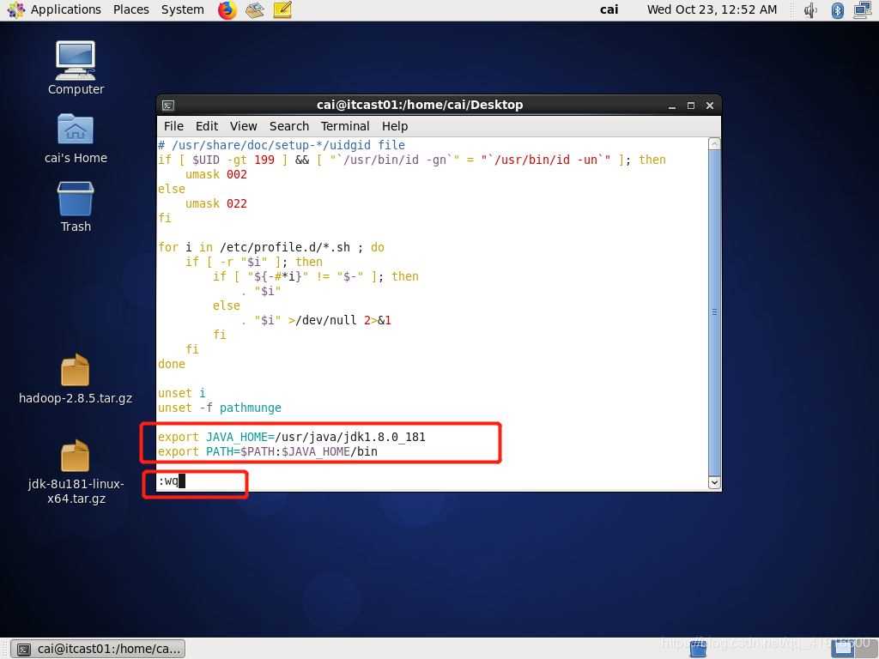The height and width of the screenshot is (659, 879).
Task: Launch the notes editor icon in top panel
Action: click(282, 10)
